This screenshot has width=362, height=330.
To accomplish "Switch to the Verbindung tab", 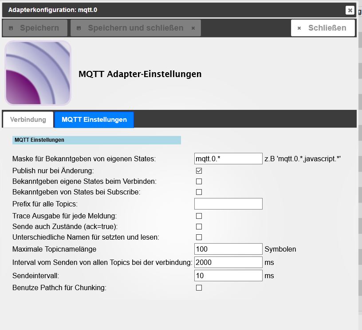I will click(28, 120).
